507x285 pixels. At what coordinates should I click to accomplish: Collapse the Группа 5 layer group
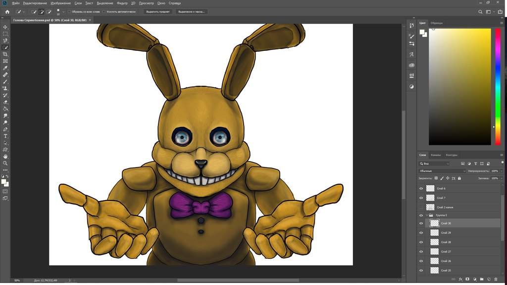pyautogui.click(x=426, y=215)
